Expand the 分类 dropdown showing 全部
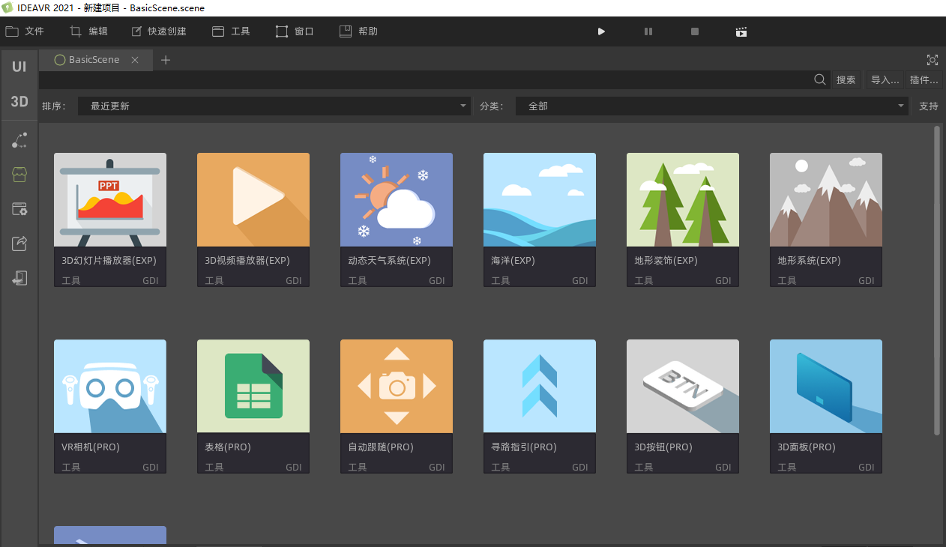Viewport: 946px width, 547px height. [x=712, y=106]
